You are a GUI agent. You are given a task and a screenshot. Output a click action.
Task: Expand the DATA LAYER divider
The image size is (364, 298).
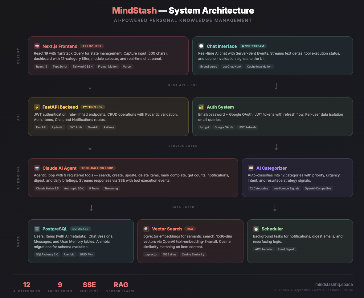(x=183, y=207)
